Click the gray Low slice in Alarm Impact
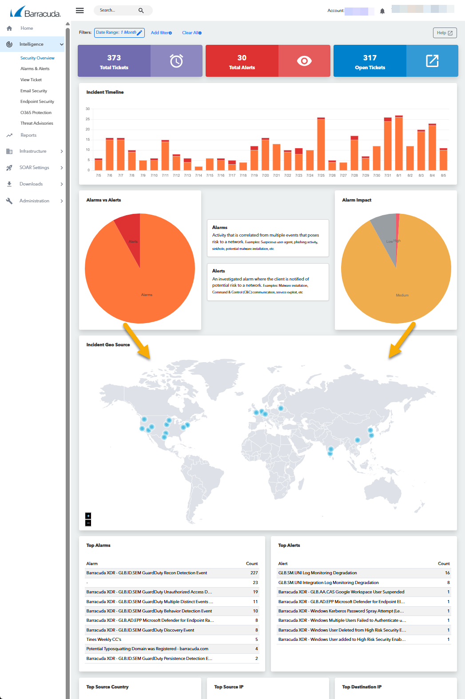Viewport: 465px width, 699px height. click(386, 234)
